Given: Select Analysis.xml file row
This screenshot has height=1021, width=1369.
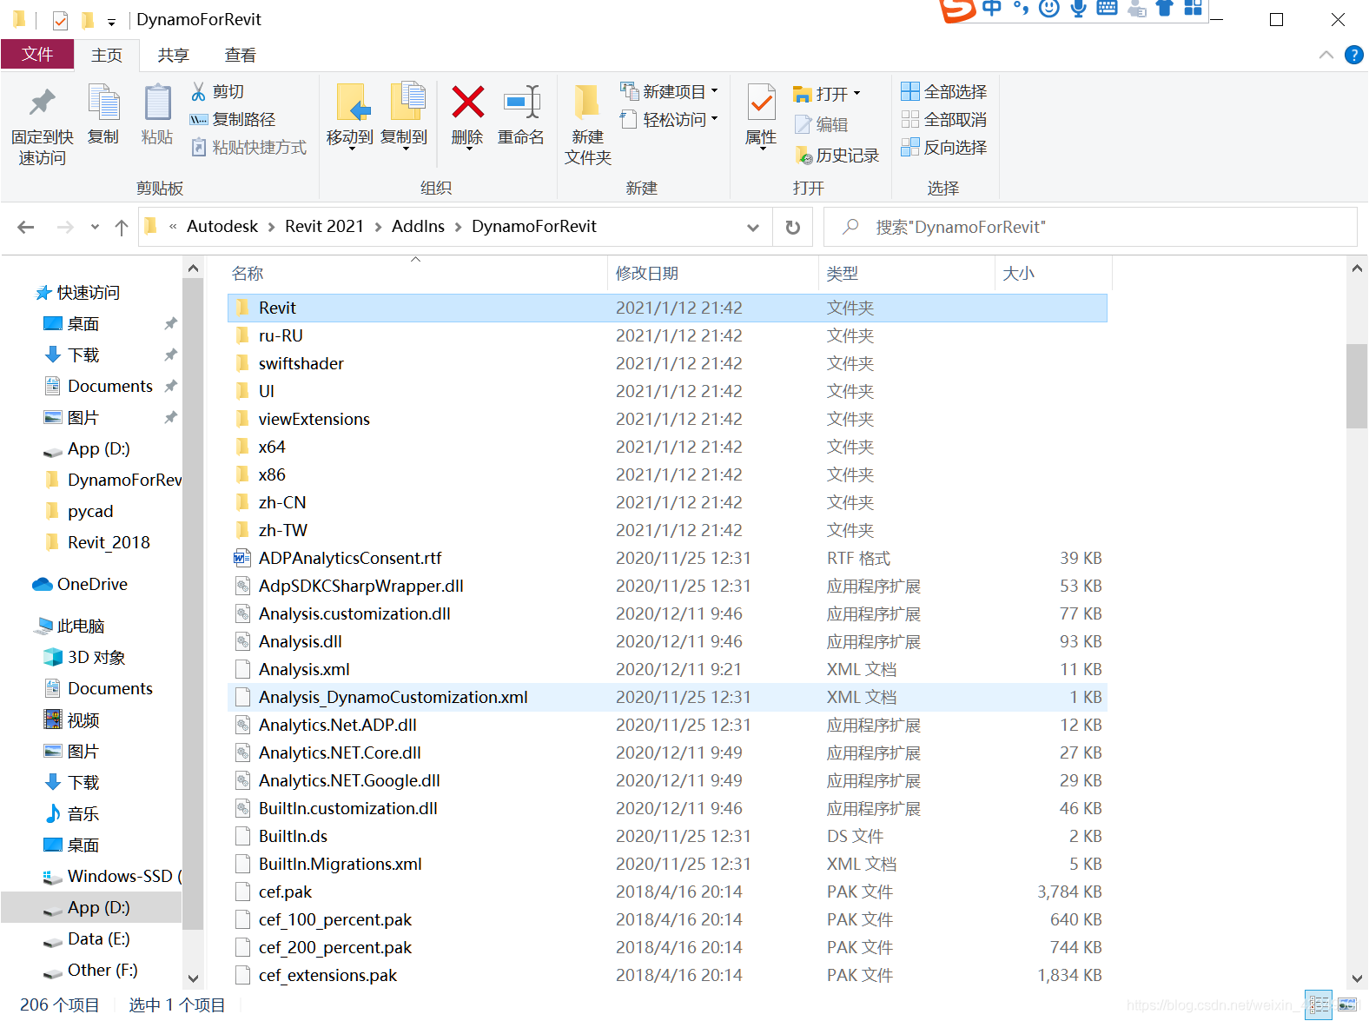Looking at the screenshot, I should [x=667, y=669].
